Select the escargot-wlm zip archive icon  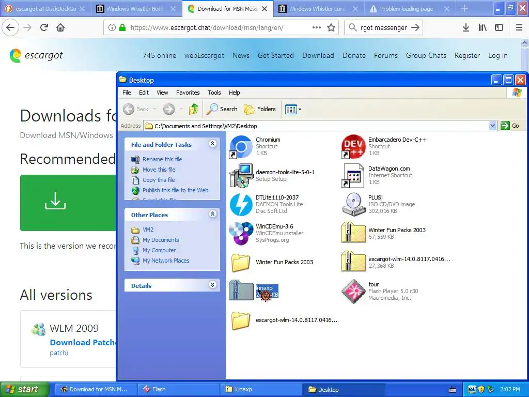[x=353, y=262]
